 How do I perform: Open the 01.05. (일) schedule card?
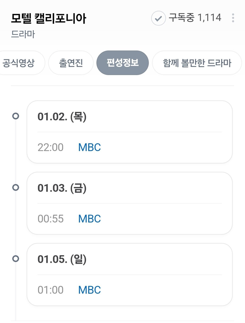[130, 275]
